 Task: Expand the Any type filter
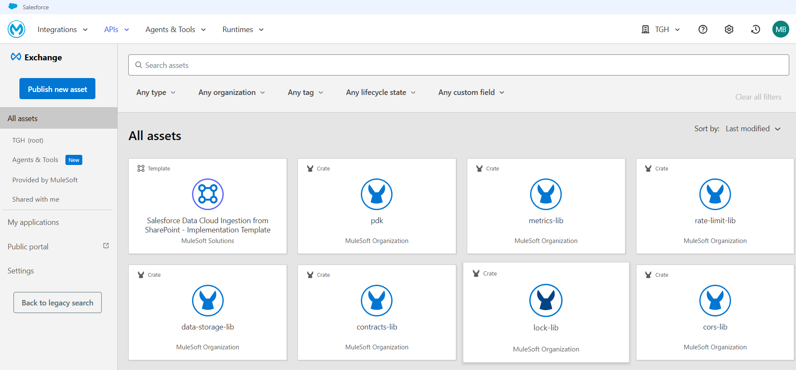click(x=156, y=92)
